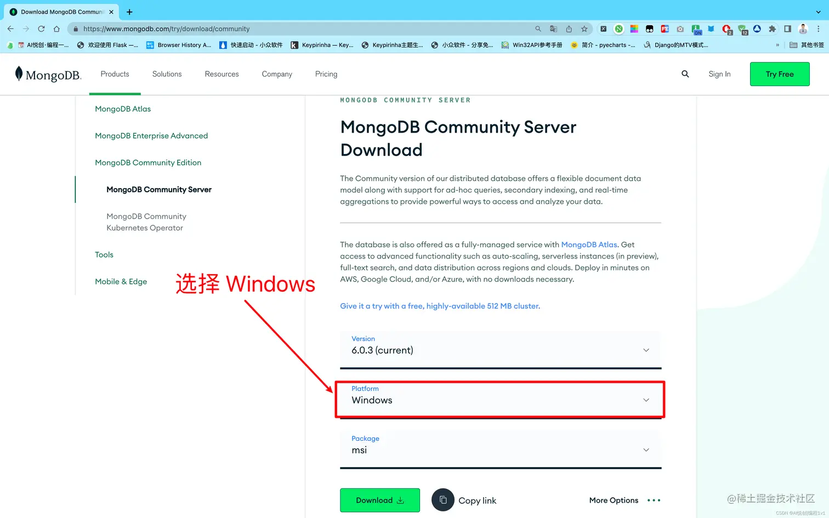Click the address bar magnifier zoom icon
This screenshot has height=518, width=829.
point(538,29)
